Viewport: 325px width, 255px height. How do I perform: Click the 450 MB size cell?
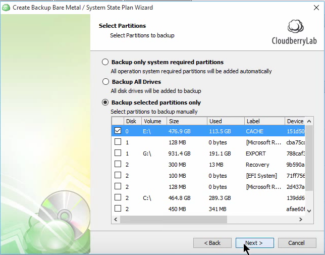(x=177, y=209)
